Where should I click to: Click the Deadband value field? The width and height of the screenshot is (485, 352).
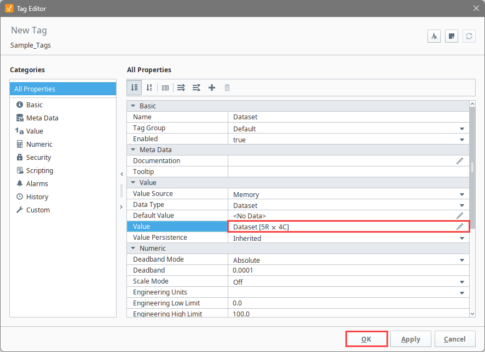point(348,270)
